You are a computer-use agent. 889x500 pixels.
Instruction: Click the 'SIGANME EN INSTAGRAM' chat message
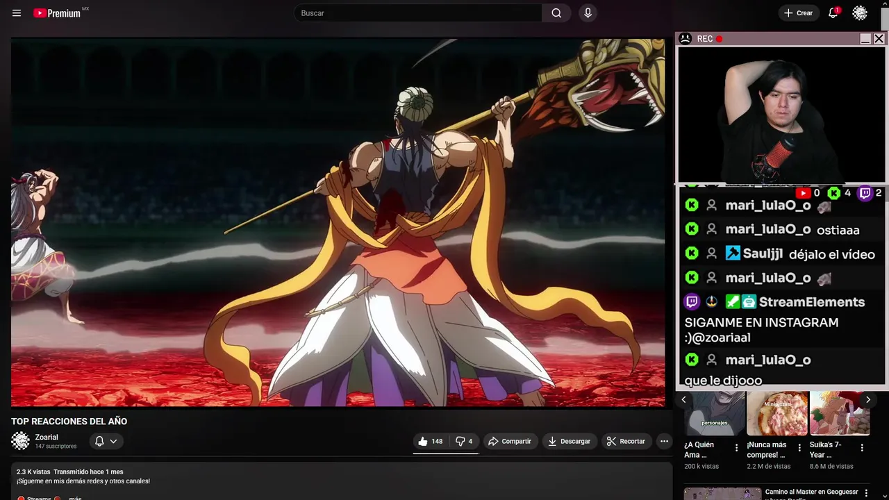pos(761,330)
